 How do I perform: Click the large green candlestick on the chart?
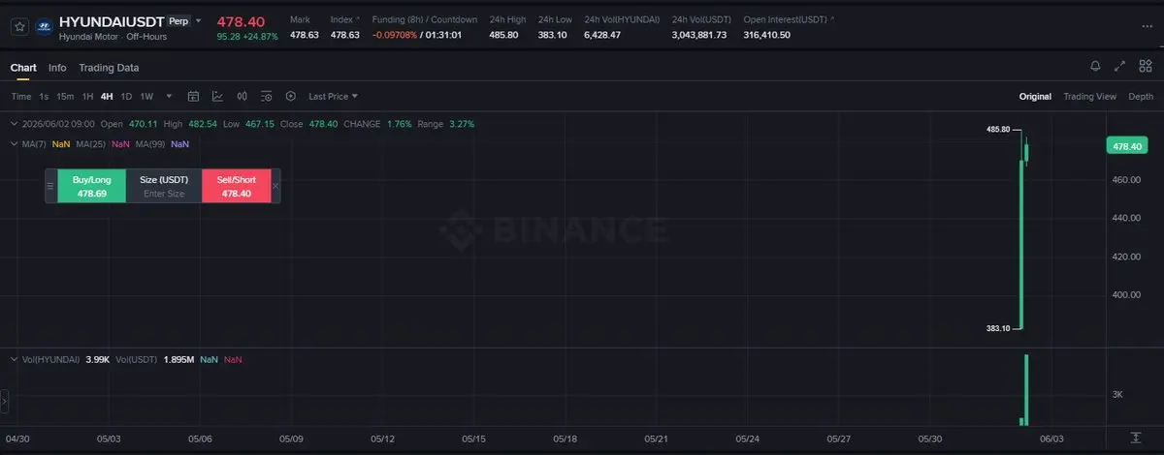pos(1021,242)
